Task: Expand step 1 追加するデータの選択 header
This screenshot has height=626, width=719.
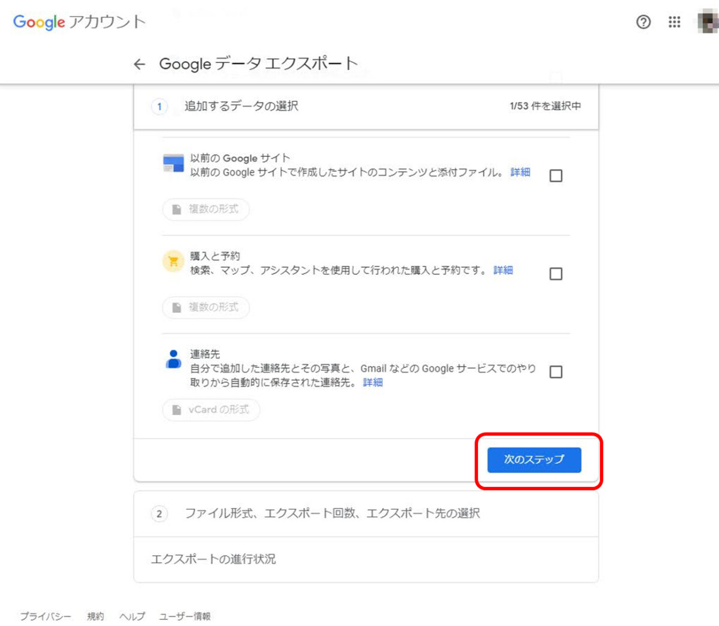Action: [x=366, y=106]
